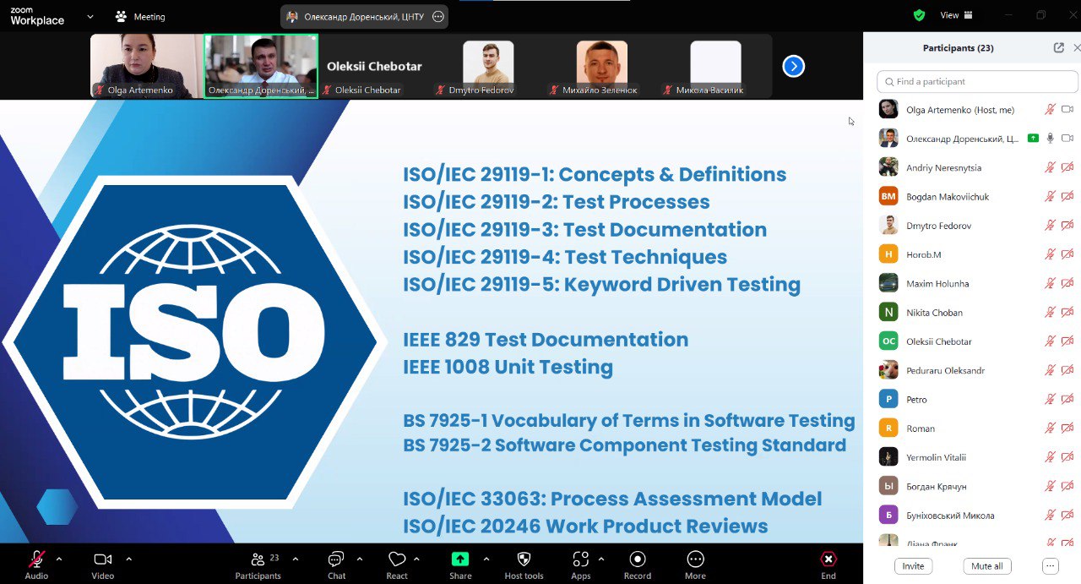
Task: Focus the Find a participant search field
Action: [977, 81]
